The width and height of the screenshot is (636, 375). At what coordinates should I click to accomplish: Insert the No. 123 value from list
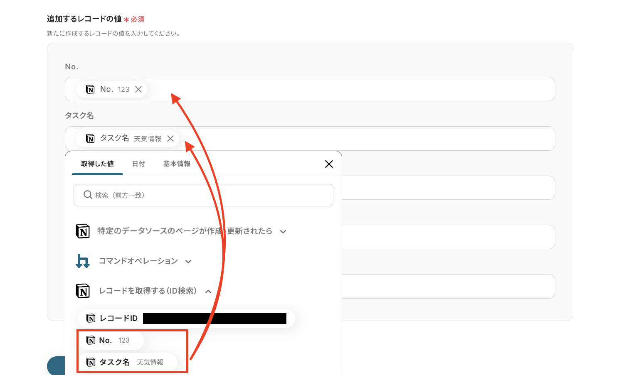pos(111,340)
